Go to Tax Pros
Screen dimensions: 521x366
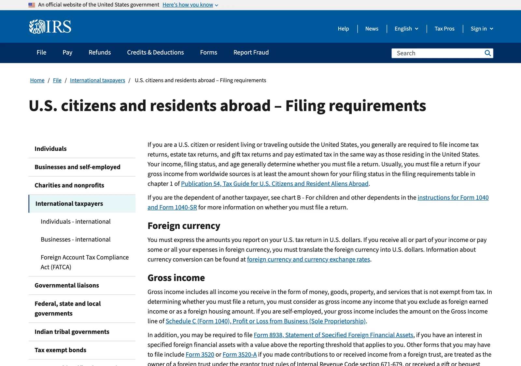(444, 29)
